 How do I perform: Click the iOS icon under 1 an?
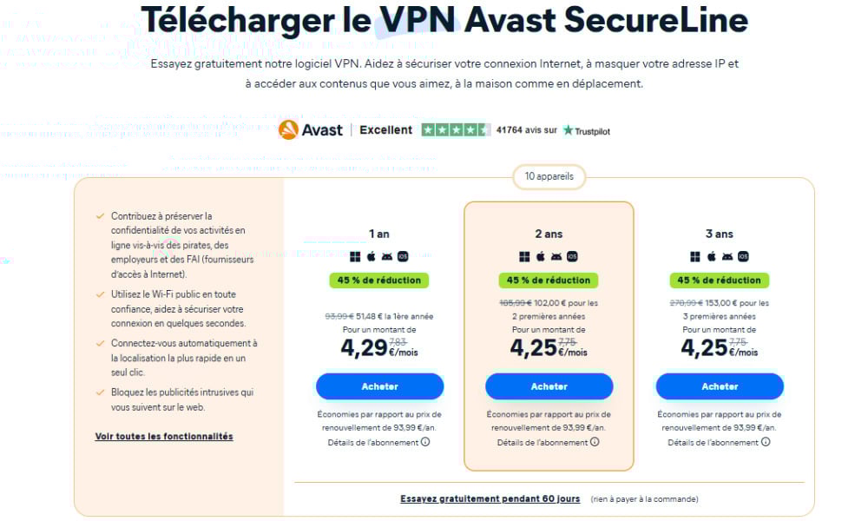403,256
